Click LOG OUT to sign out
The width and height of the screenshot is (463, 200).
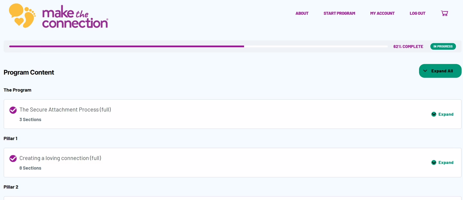(x=417, y=13)
